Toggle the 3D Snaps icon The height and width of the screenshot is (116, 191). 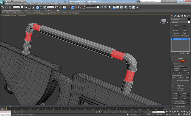(x=69, y=7)
